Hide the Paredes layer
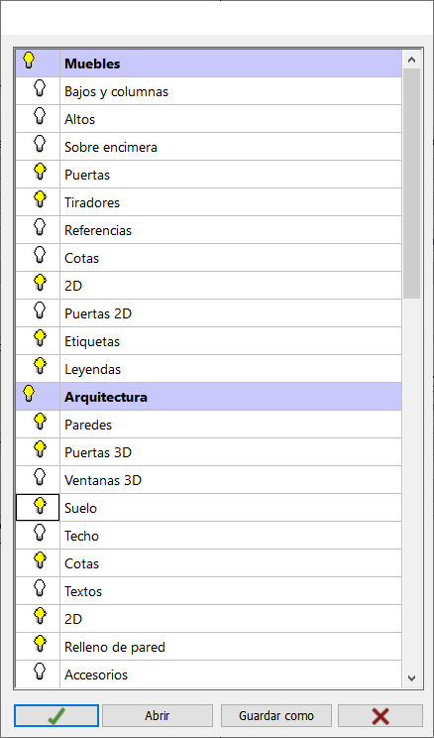The width and height of the screenshot is (434, 738). (x=41, y=423)
